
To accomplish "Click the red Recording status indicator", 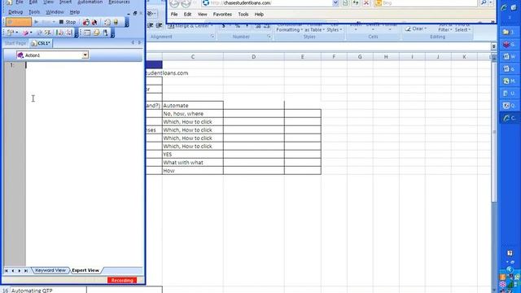I will coord(122,280).
